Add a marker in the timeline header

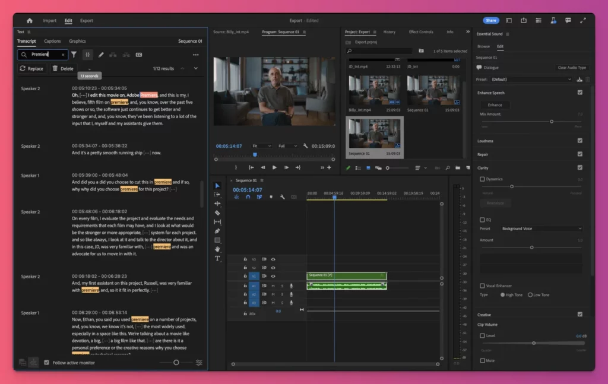tap(271, 197)
